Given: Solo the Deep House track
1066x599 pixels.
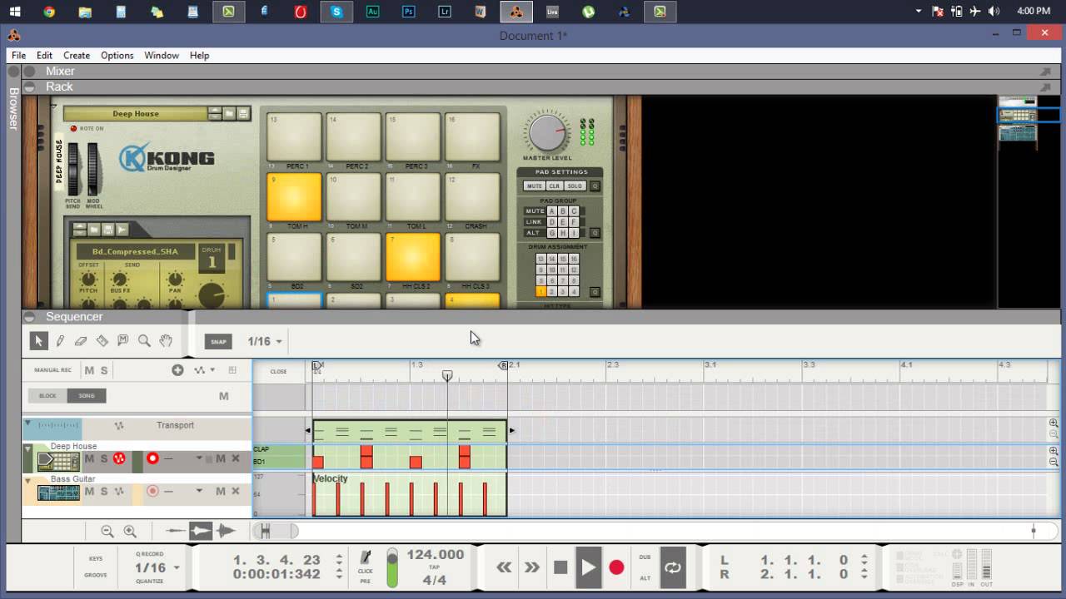Looking at the screenshot, I should (104, 458).
